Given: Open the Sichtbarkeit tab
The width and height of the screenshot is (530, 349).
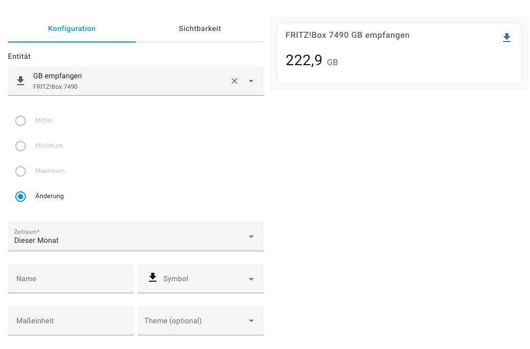Looking at the screenshot, I should 200,28.
